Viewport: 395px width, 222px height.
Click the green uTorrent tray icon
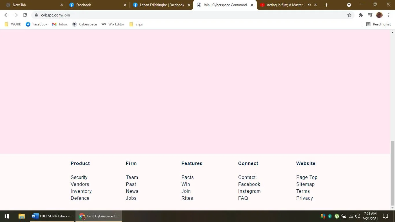click(x=337, y=216)
